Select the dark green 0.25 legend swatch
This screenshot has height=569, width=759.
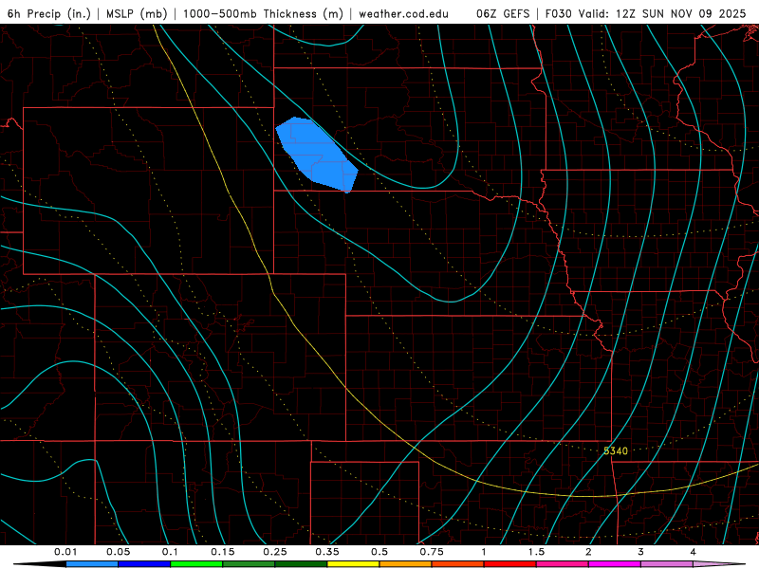pos(301,564)
